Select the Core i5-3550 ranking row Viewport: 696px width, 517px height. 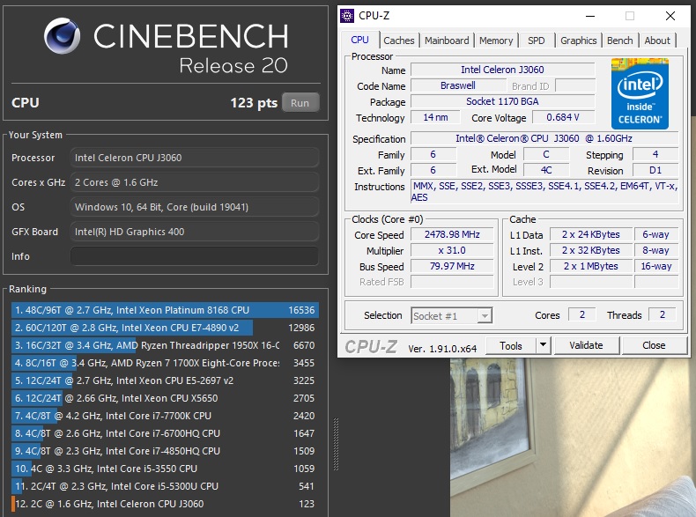point(165,469)
